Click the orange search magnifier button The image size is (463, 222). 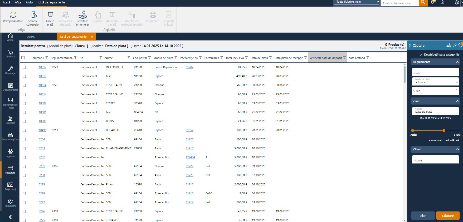click(423, 3)
